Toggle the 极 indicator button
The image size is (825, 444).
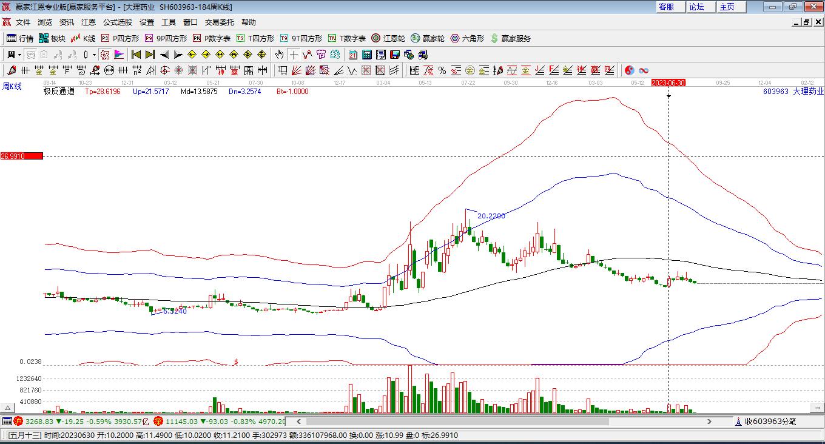105,55
